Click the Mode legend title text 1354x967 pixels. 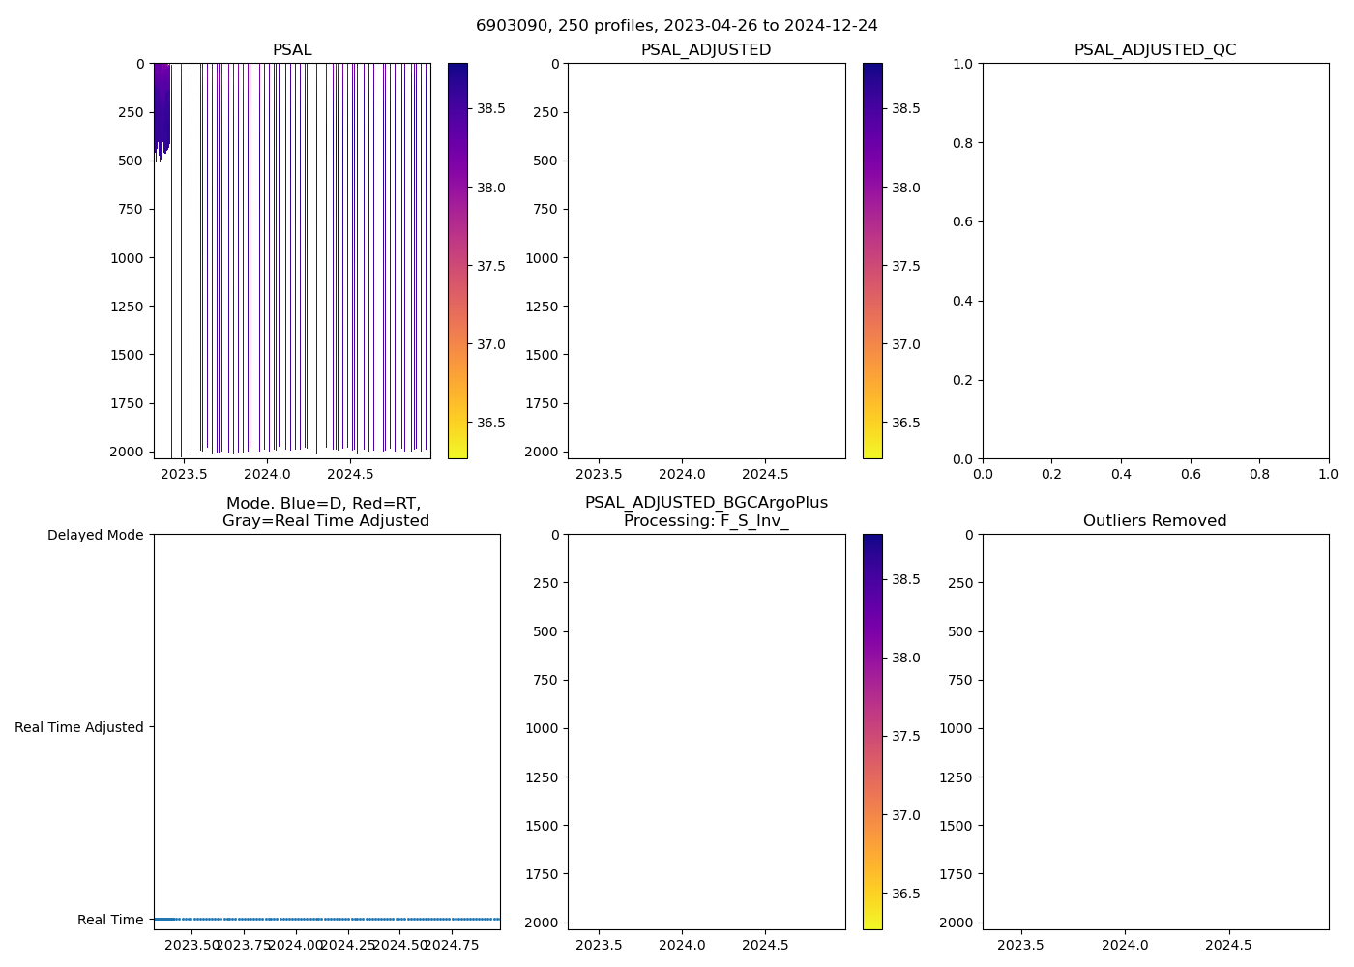click(x=325, y=512)
